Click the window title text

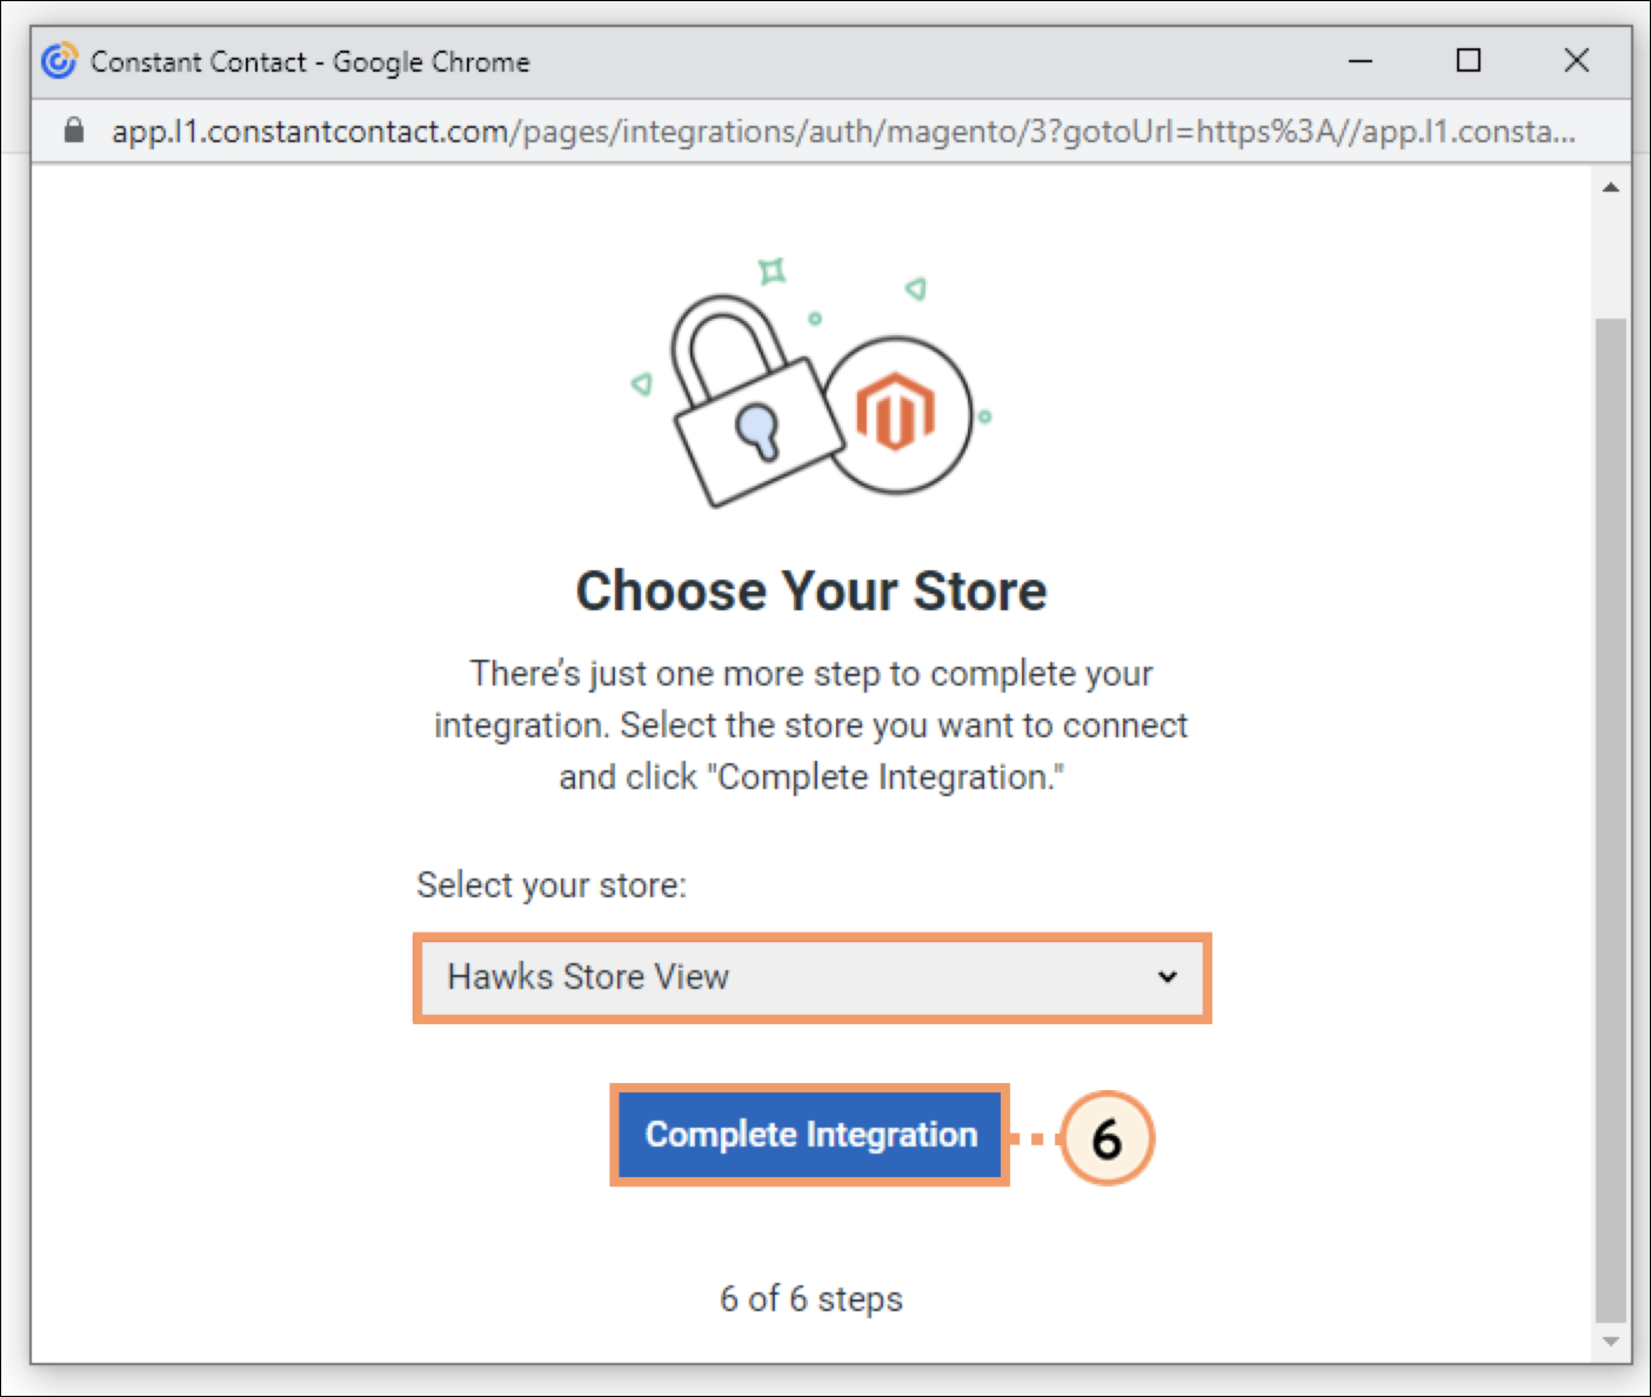point(310,62)
